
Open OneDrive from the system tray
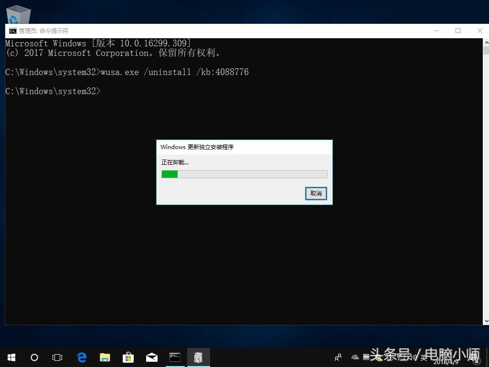click(x=355, y=357)
